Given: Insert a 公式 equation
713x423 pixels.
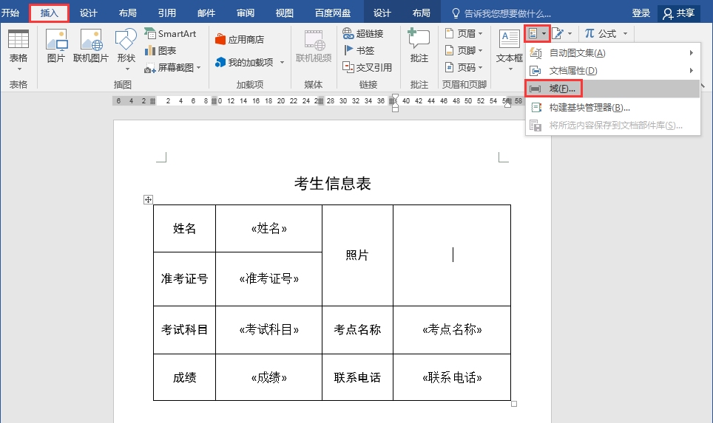Looking at the screenshot, I should (601, 33).
